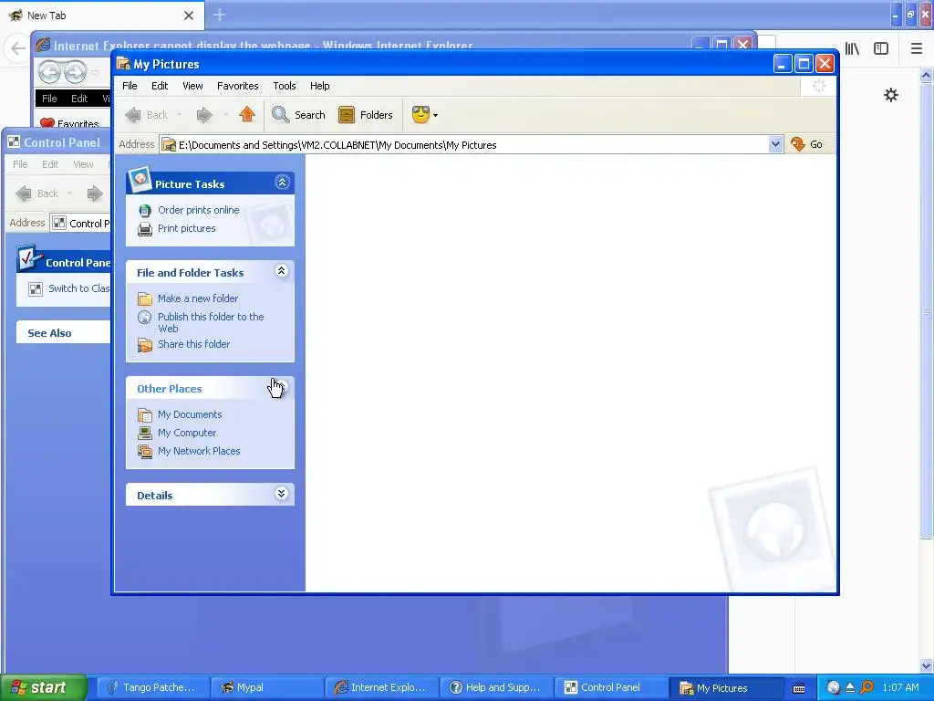
Task: Click the Windows start button
Action: click(x=43, y=687)
